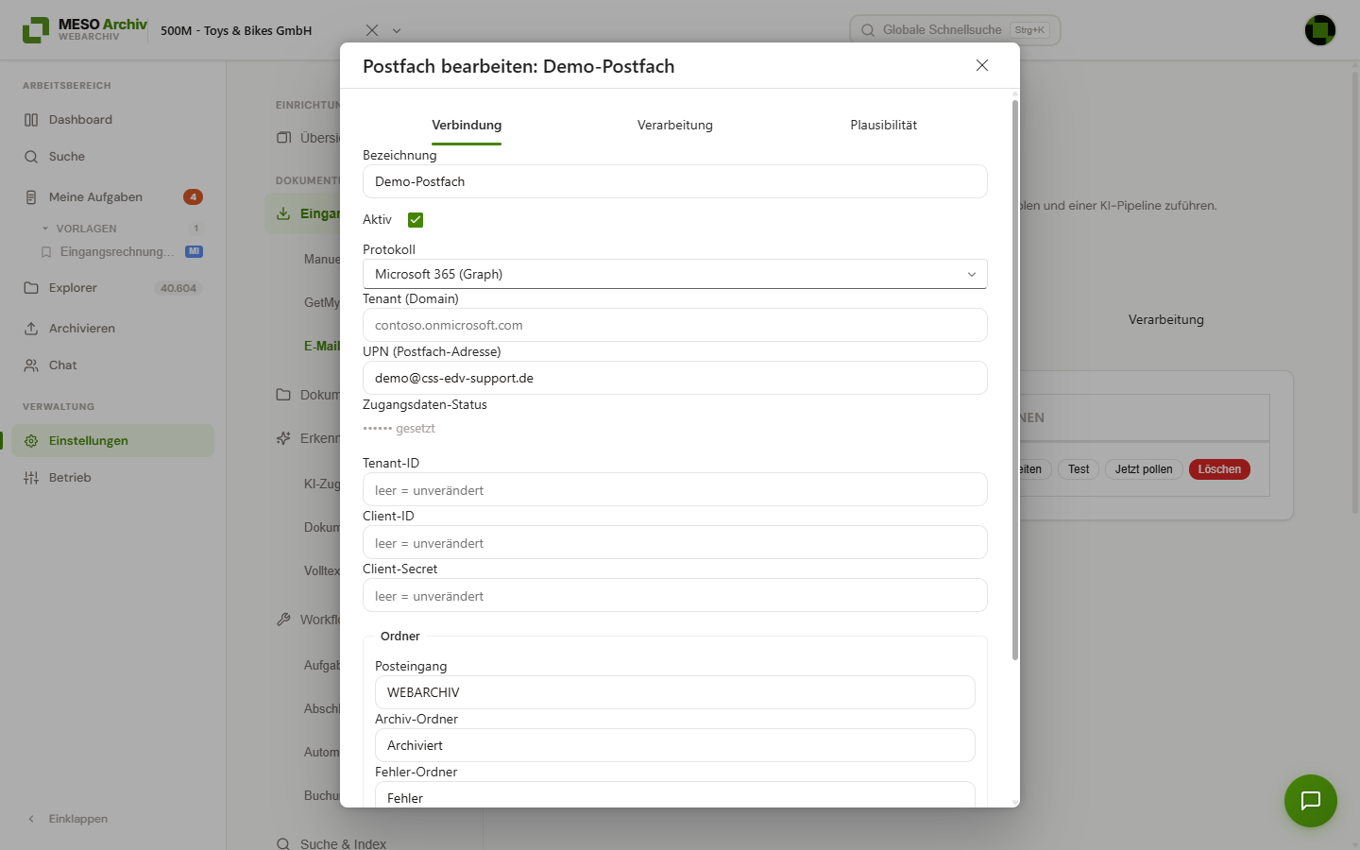Click the Einklappen collapse arrow
Viewport: 1360px width, 850px height.
point(31,819)
